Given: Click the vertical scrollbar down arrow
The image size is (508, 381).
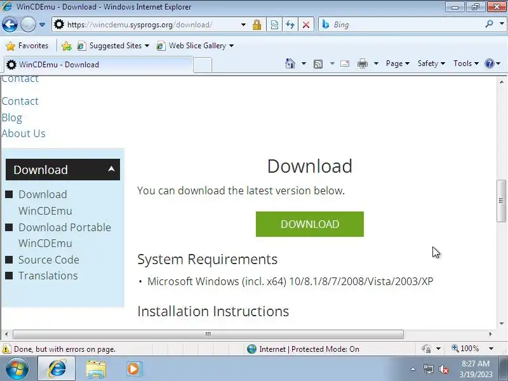Looking at the screenshot, I should [x=501, y=323].
